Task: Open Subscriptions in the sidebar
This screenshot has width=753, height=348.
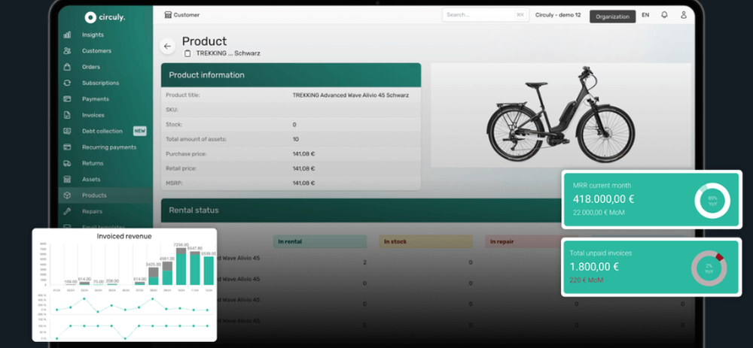Action: pos(100,83)
